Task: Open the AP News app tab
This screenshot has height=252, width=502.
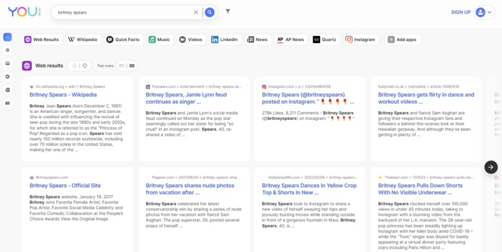Action: pos(291,40)
